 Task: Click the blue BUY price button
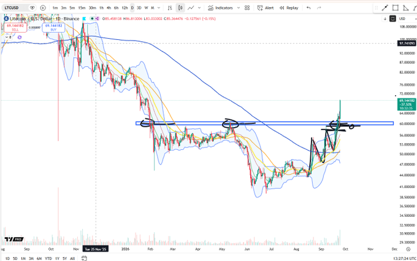pyautogui.click(x=53, y=28)
